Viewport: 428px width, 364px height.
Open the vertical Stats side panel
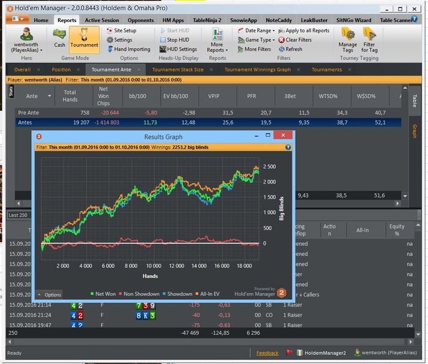point(10,91)
